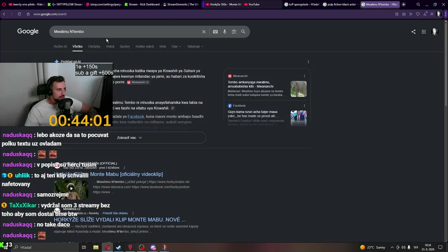Open a new browser tab
This screenshot has height=252, width=448.
click(404, 5)
